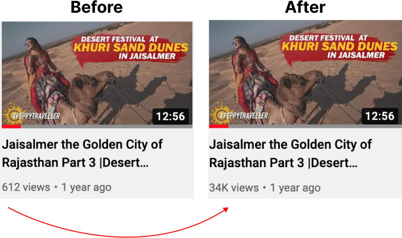Viewport: 402px width, 238px height.
Task: Click the 12:56 duration badge on Before thumbnail
Action: [x=170, y=117]
